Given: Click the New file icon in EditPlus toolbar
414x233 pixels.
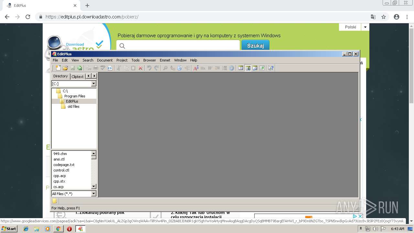Looking at the screenshot, I should coord(58,68).
